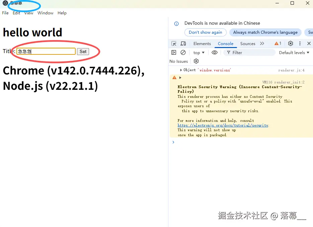The width and height of the screenshot is (313, 227).
Task: Switch to the Console tab
Action: pos(226,44)
